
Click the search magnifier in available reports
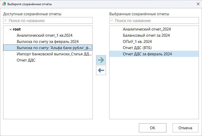6,21
